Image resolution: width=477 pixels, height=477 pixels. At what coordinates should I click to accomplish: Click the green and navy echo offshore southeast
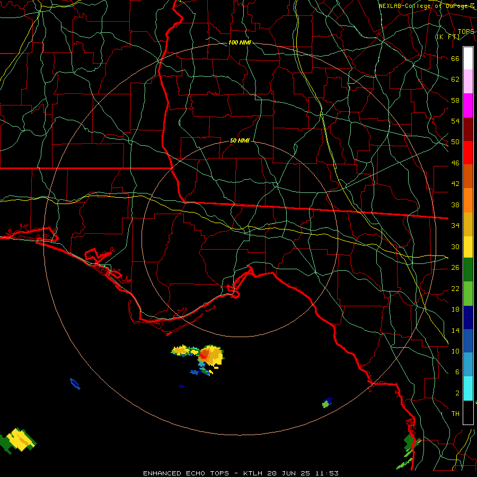point(327,402)
